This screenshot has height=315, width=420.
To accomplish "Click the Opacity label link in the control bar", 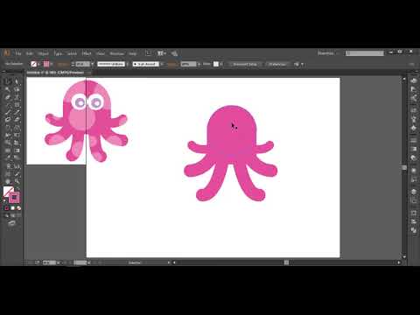I will click(x=172, y=64).
